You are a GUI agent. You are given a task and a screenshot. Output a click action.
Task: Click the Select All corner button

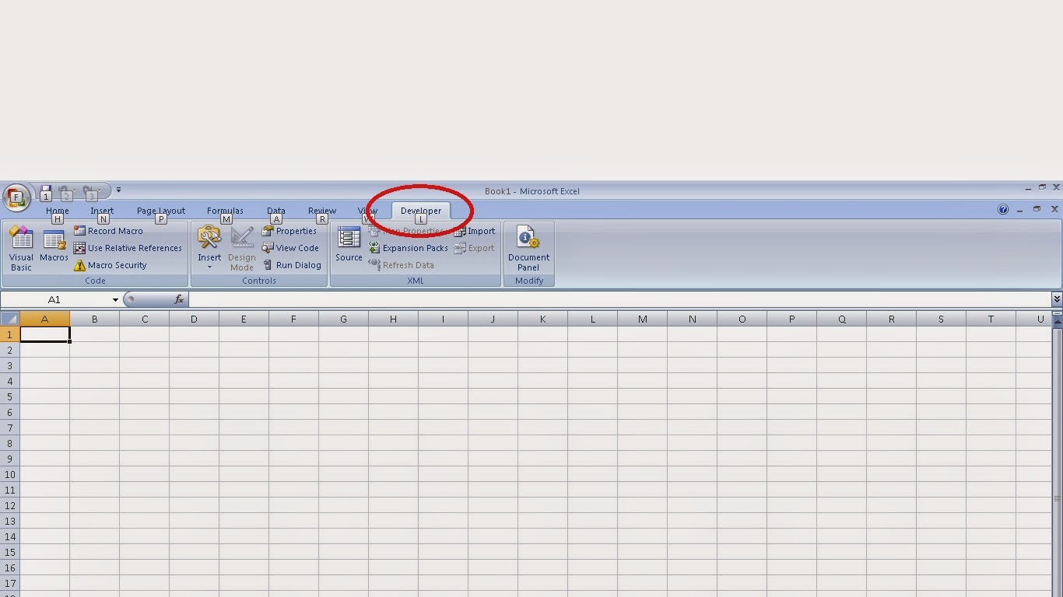pyautogui.click(x=9, y=319)
